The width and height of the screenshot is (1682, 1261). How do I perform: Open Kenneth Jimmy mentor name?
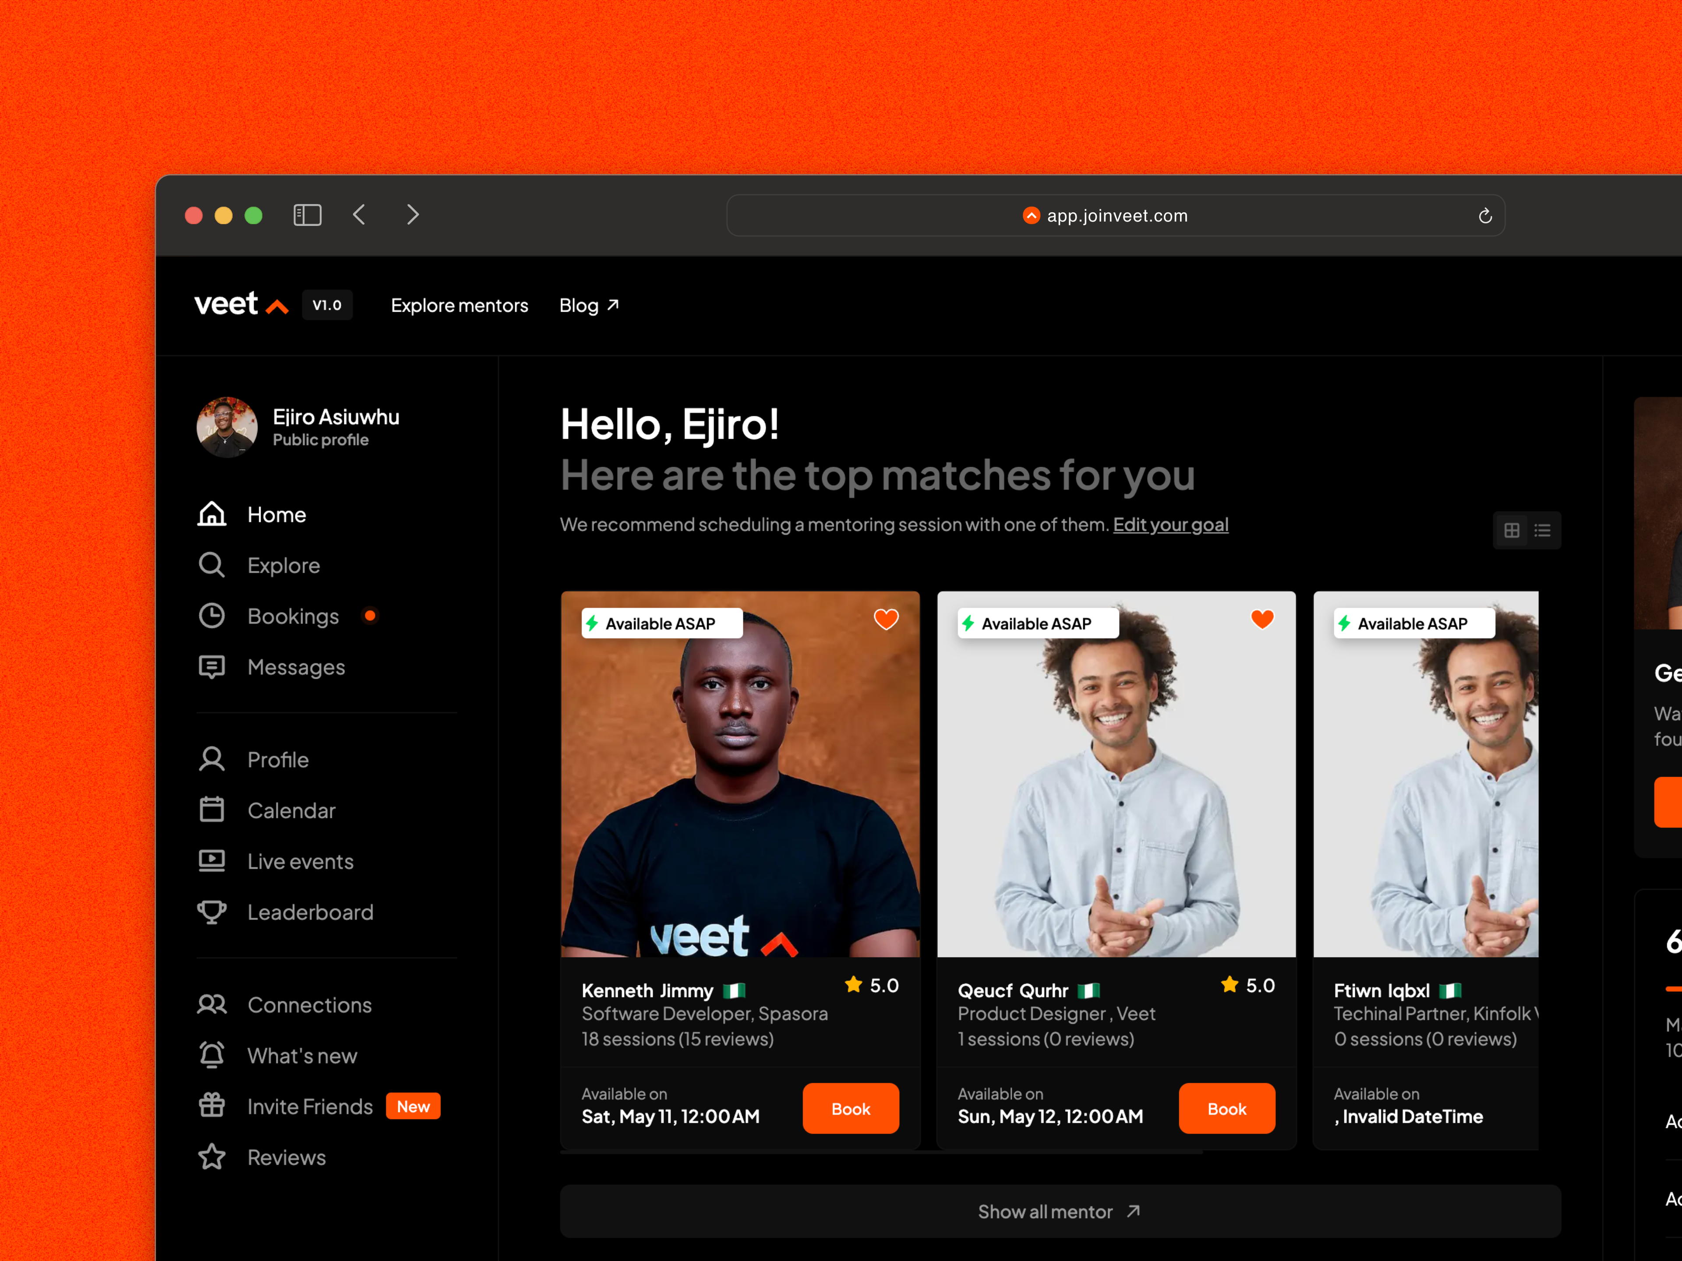[x=647, y=990]
